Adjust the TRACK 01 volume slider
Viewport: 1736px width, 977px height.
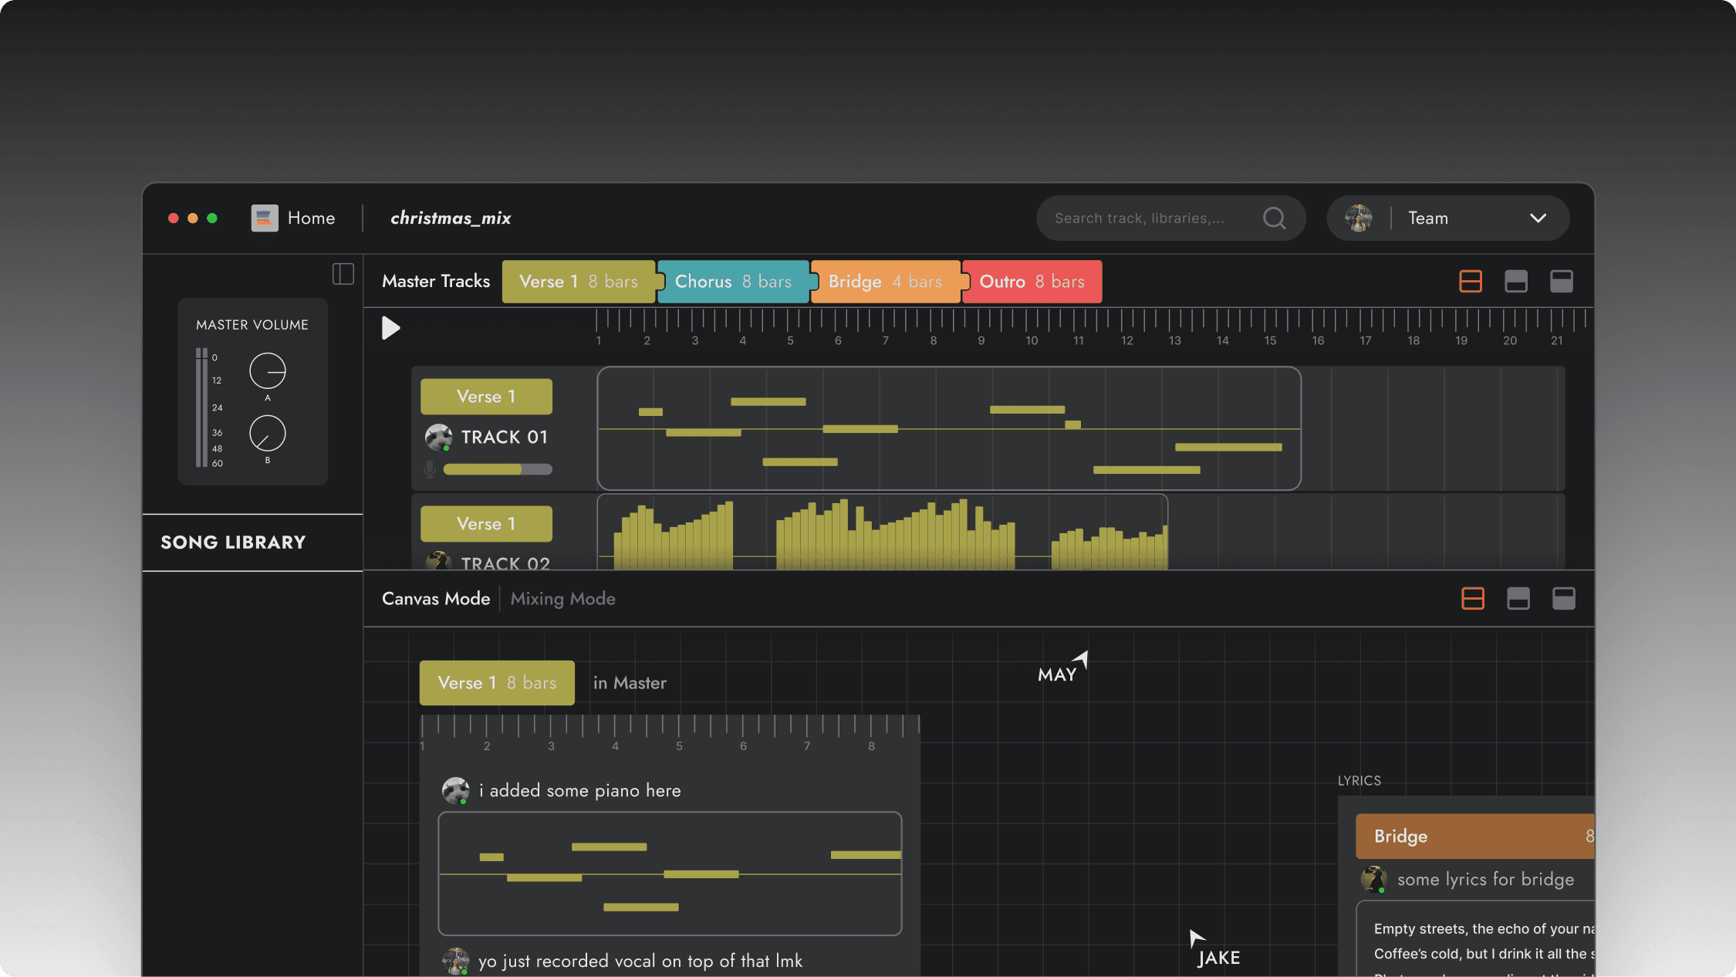click(x=498, y=469)
